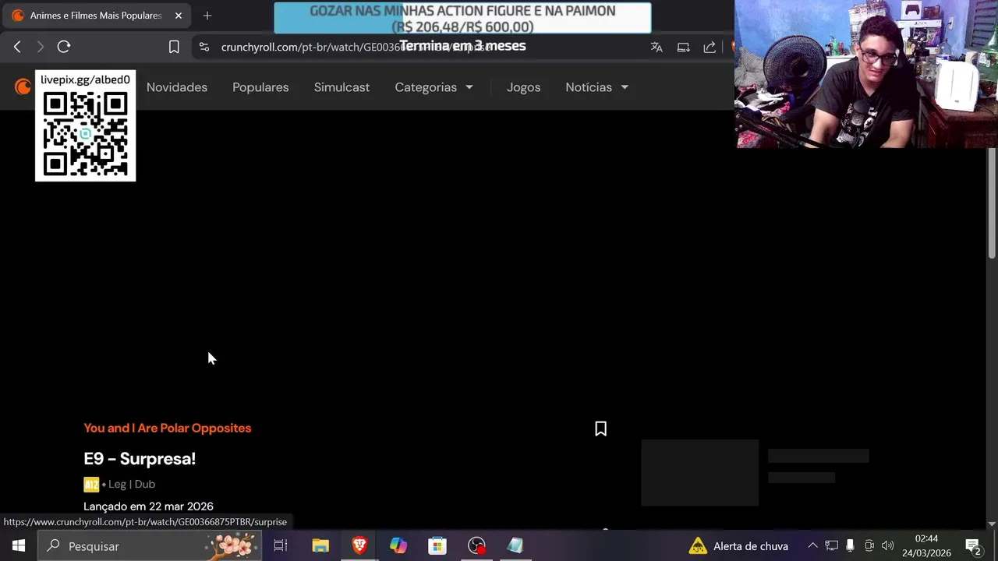Click the streamer webcam overlay
This screenshot has height=561, width=998.
(866, 74)
